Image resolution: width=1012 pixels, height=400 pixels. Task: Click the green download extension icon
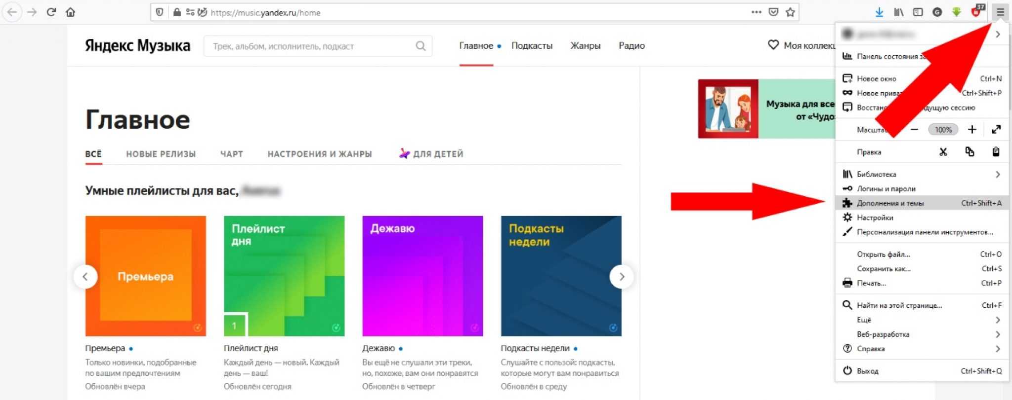pyautogui.click(x=957, y=12)
